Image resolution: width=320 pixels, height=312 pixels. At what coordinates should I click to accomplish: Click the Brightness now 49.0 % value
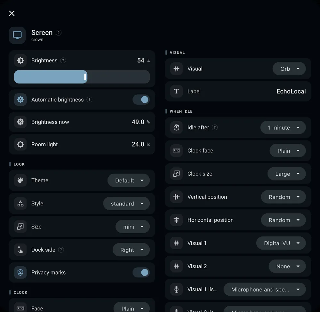coord(141,122)
